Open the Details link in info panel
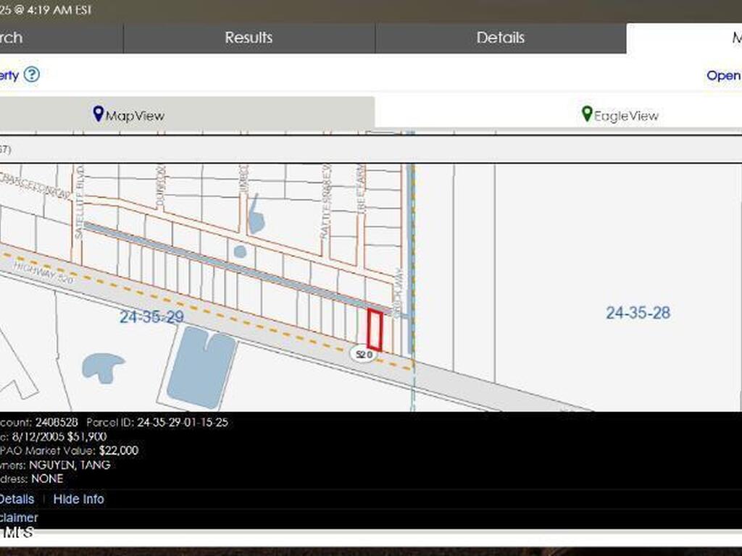Viewport: 742px width, 556px height. pos(16,499)
